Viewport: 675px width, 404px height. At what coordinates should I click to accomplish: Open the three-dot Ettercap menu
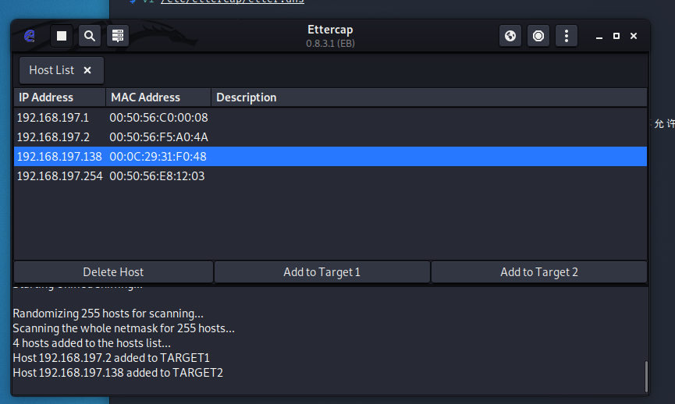point(566,36)
